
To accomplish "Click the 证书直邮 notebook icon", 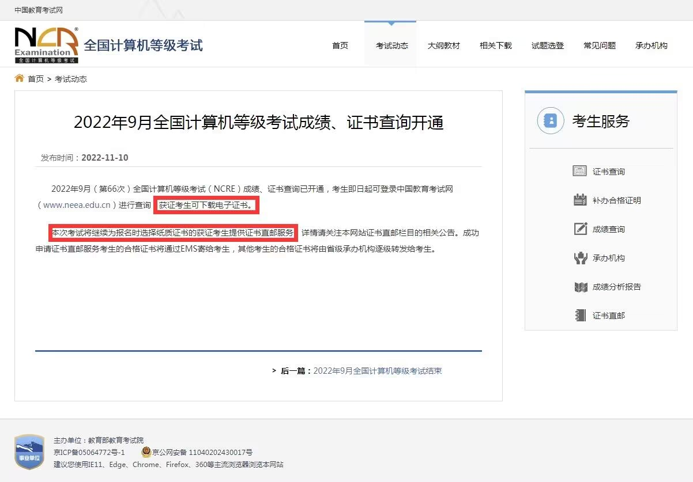I will coord(580,316).
